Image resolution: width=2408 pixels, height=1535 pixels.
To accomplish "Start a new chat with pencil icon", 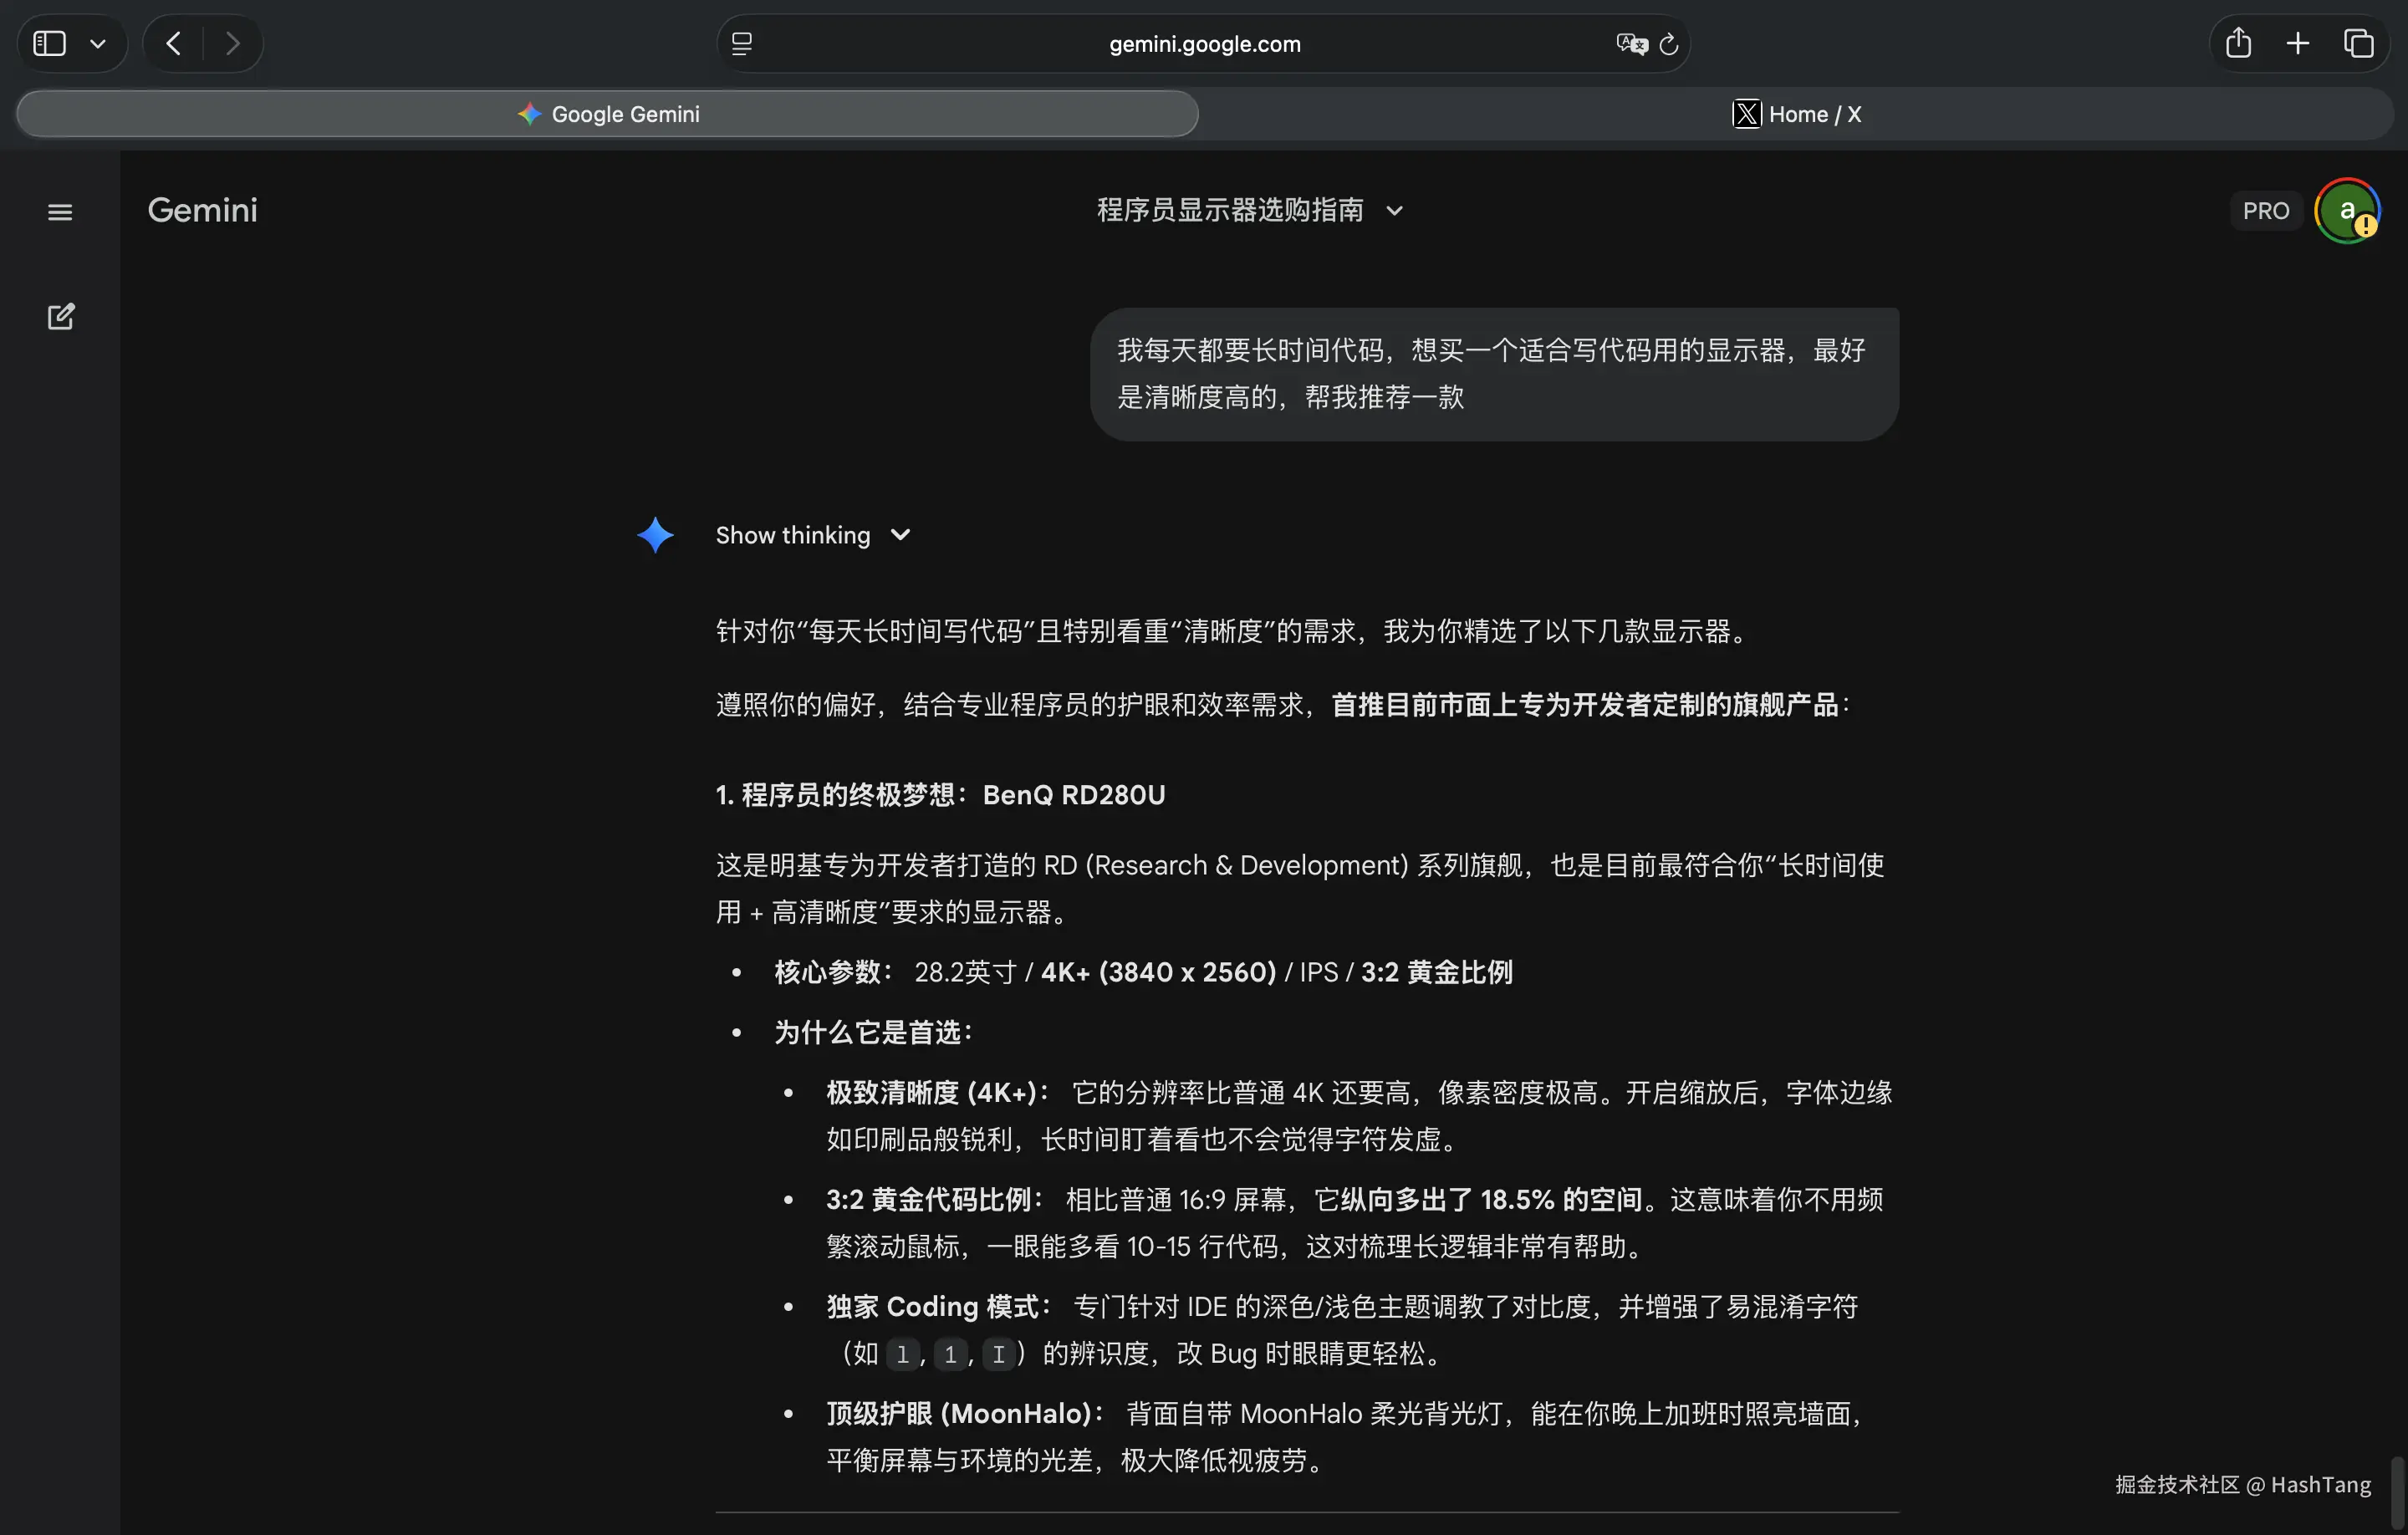I will [x=60, y=317].
